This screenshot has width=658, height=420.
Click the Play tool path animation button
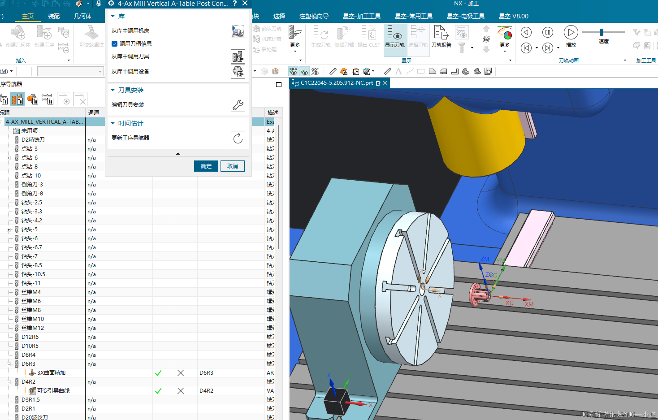[571, 32]
